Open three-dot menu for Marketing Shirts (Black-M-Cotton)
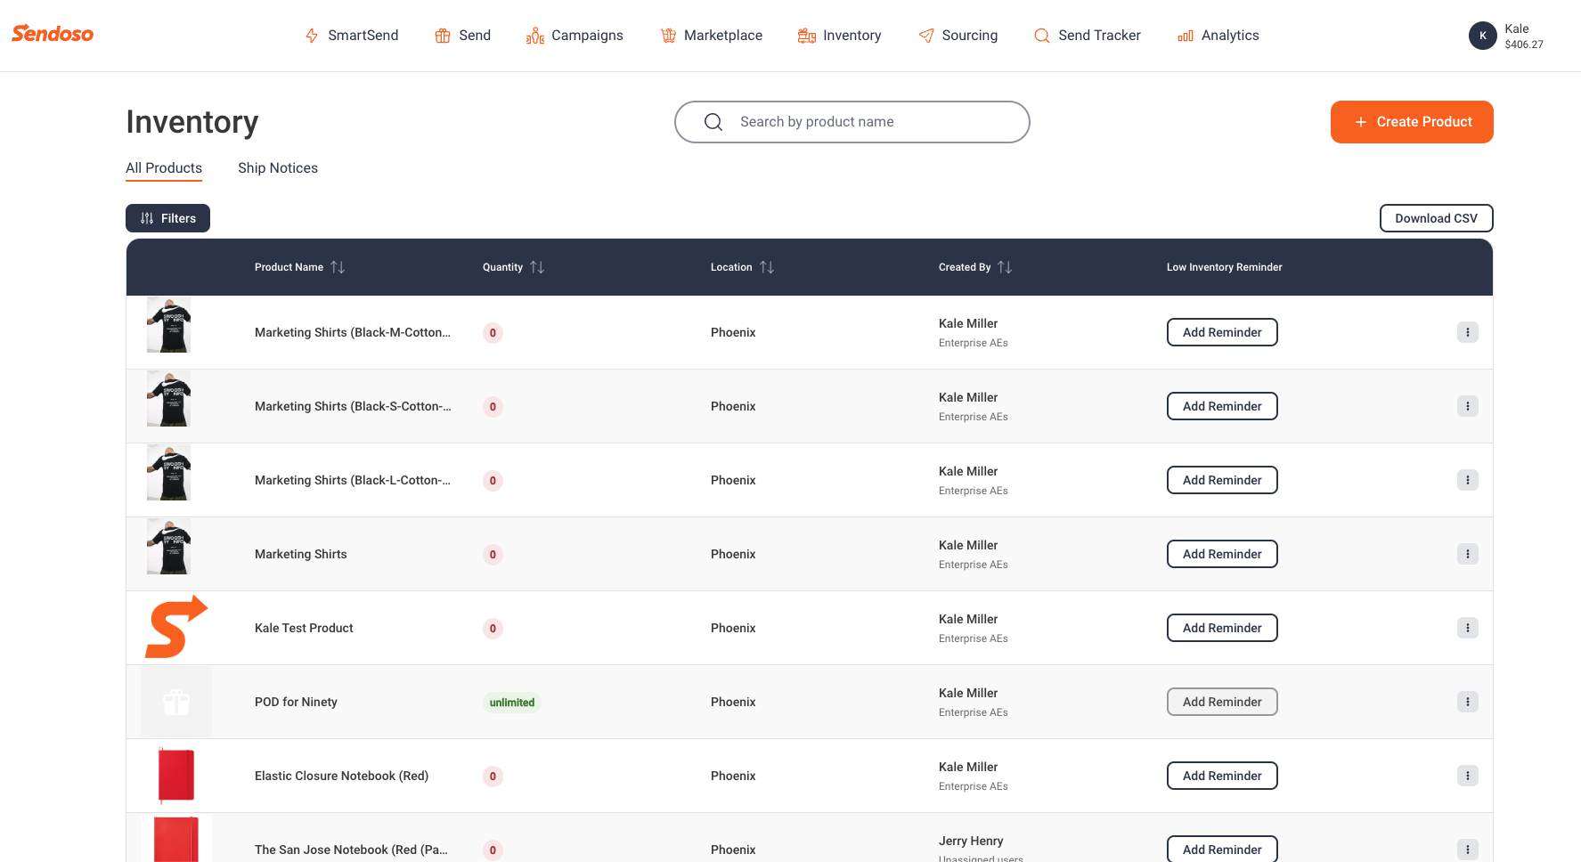 [x=1468, y=332]
